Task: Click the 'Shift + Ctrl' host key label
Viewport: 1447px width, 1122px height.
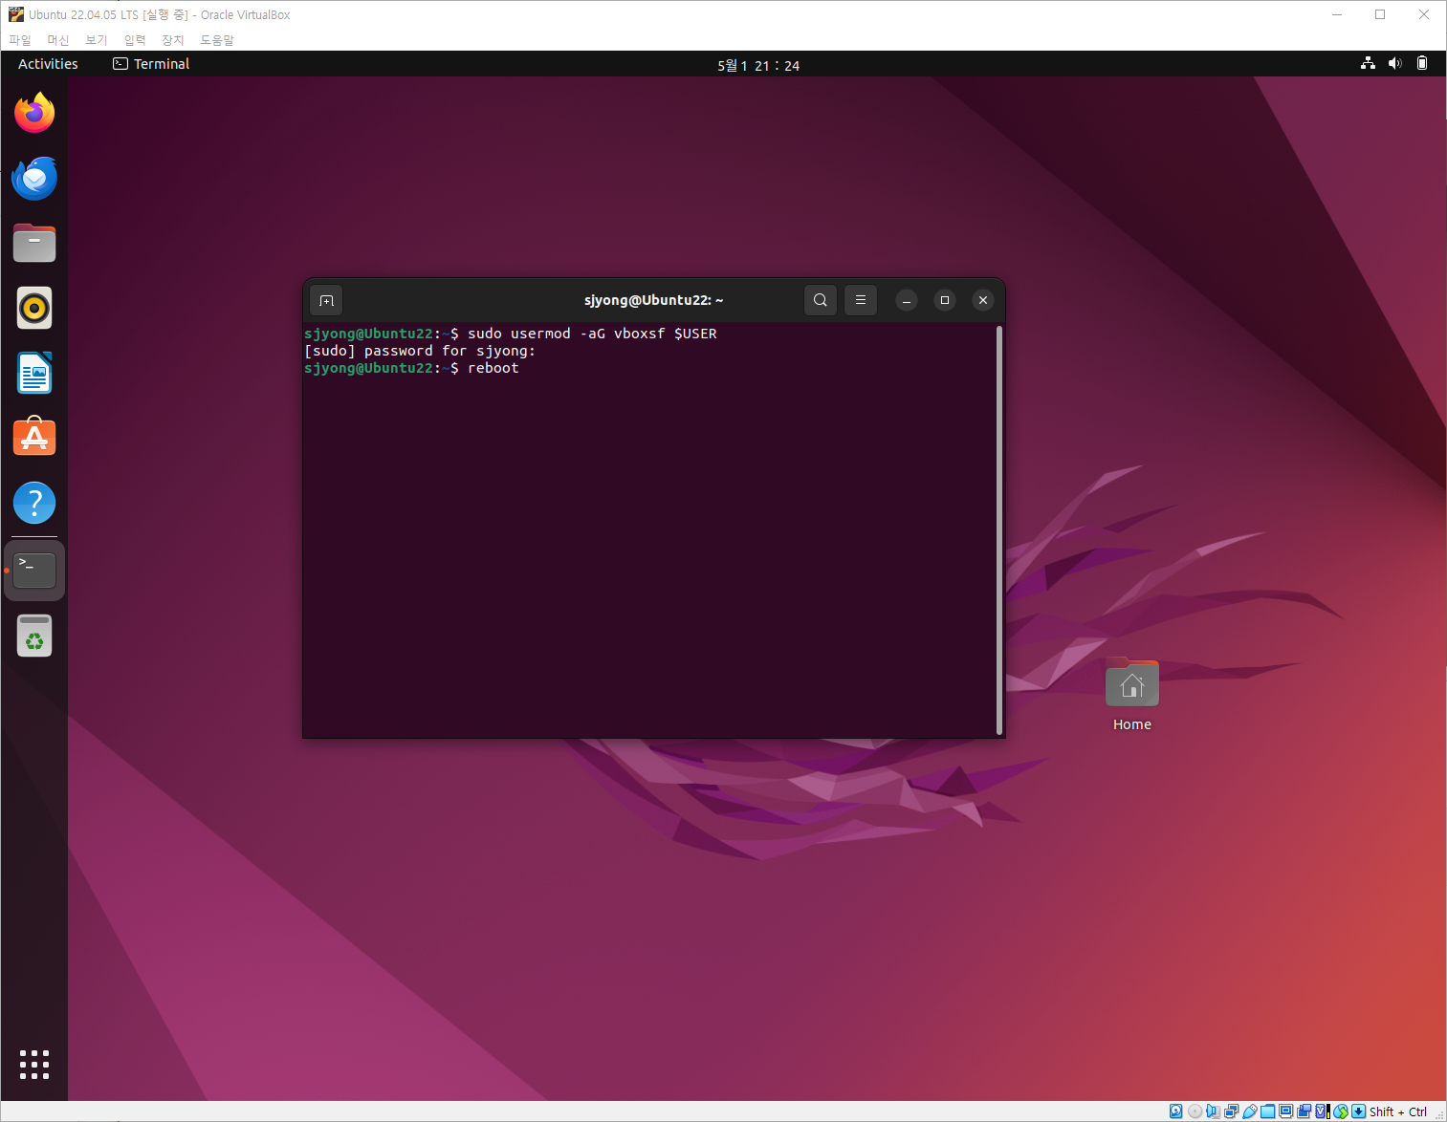Action: click(1398, 1111)
